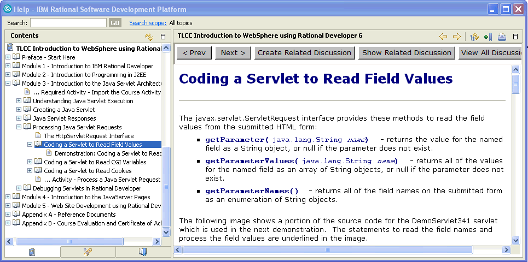Click page icon beside Demonstration: Coding a Servlet
Viewport: 528px width, 262px height.
click(49, 153)
